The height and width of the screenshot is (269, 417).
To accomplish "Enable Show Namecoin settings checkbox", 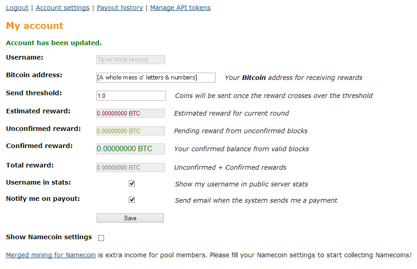I will point(101,238).
